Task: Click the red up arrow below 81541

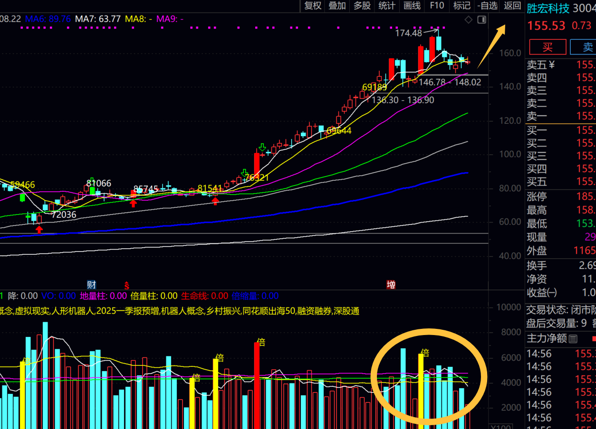Action: pos(215,201)
